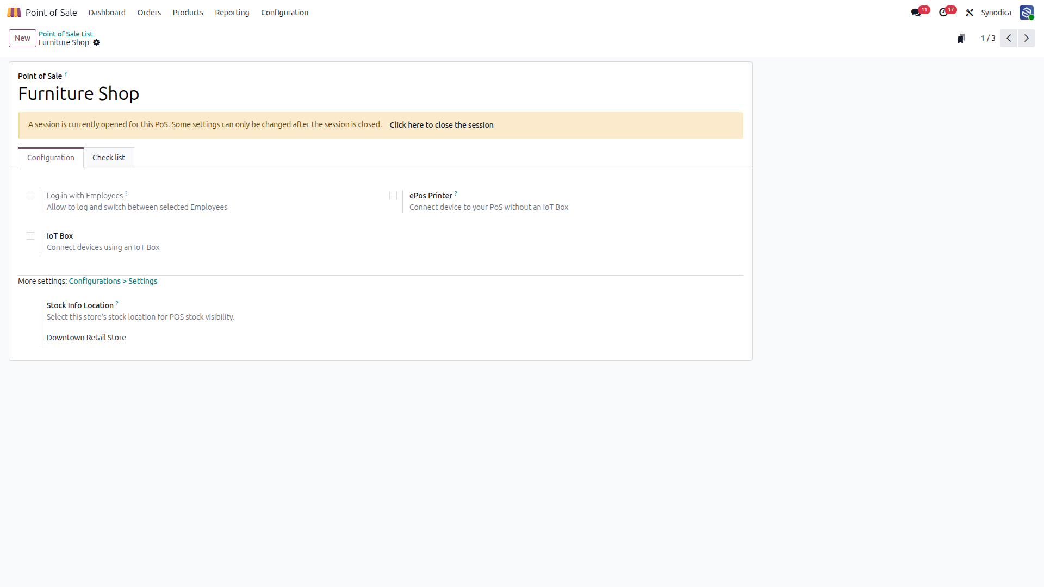This screenshot has height=587, width=1044.
Task: Click the session warning message text
Action: [x=205, y=124]
